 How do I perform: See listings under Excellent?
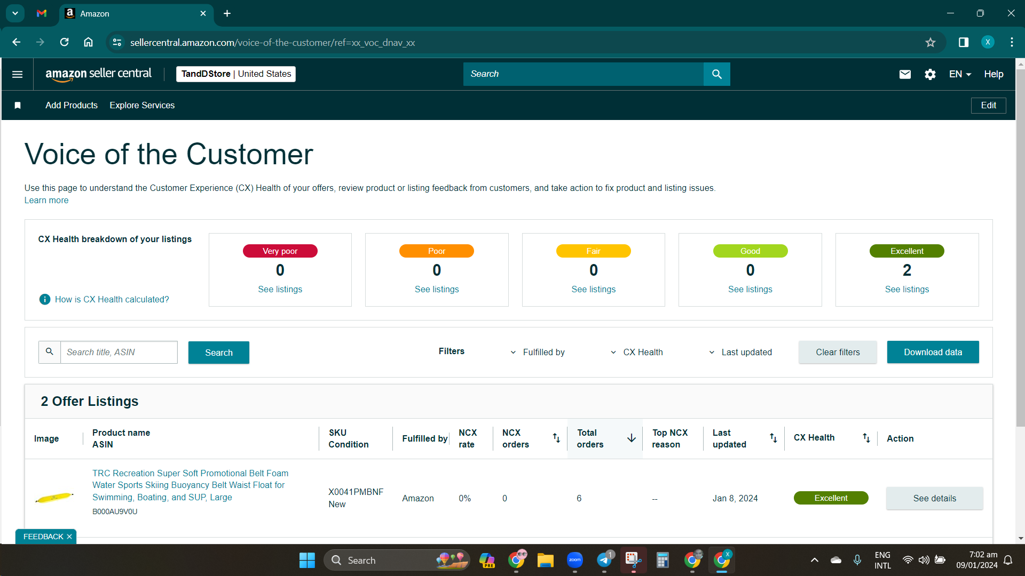pos(907,289)
